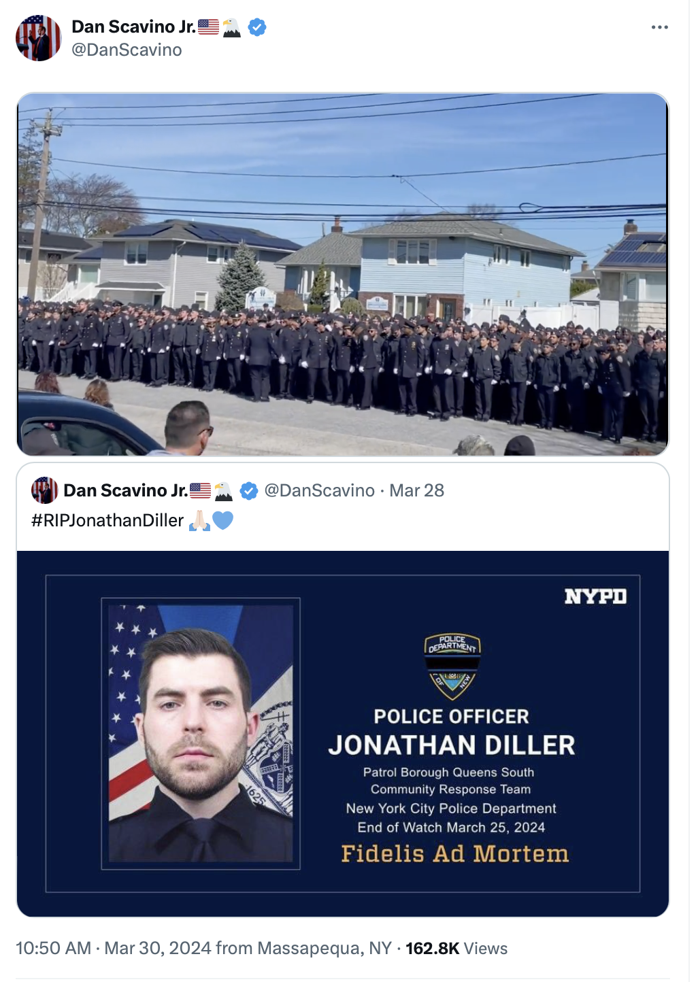Click the blue verified badge beside main author name
Image resolution: width=698 pixels, height=982 pixels.
pos(257,27)
